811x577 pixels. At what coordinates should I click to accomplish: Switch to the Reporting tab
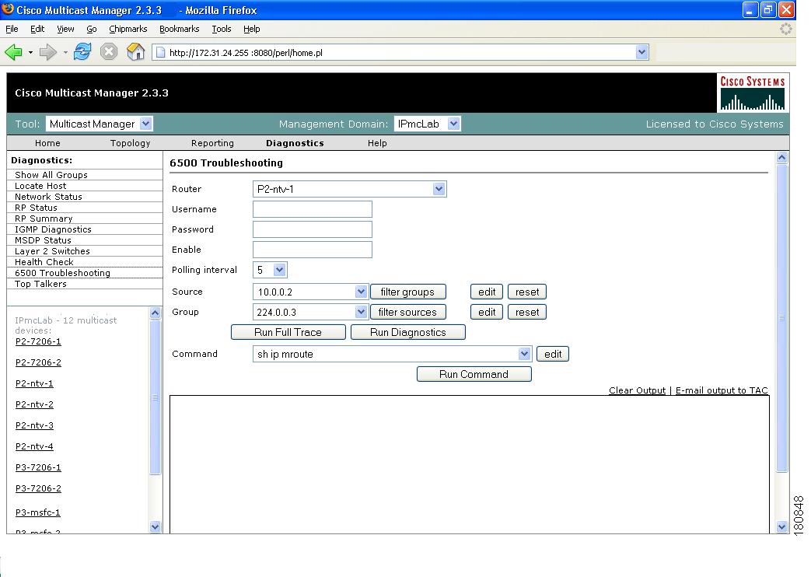[212, 143]
